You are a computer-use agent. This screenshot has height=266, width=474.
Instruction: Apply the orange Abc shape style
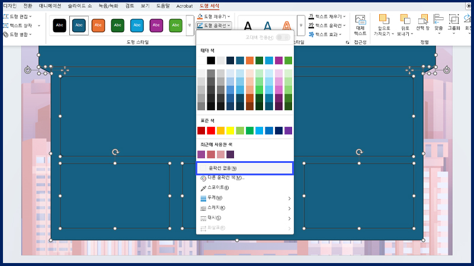click(98, 25)
